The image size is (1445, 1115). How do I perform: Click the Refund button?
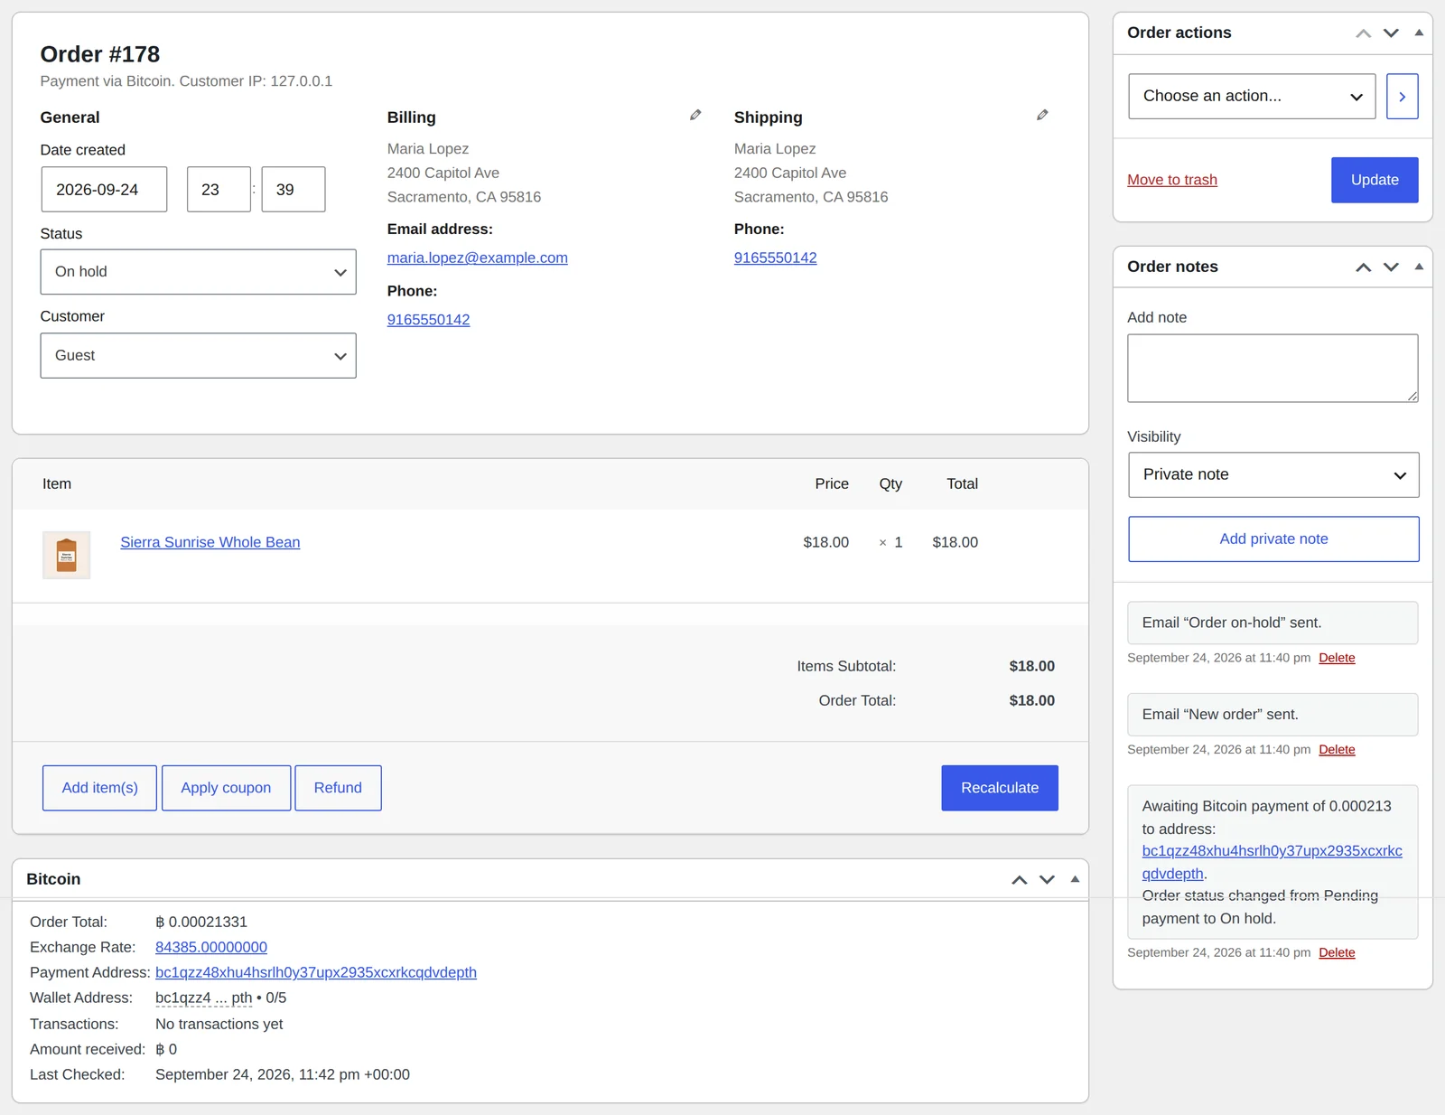pos(338,788)
